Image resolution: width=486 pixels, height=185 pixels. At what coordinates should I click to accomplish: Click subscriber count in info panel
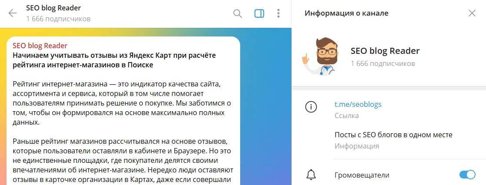pyautogui.click(x=383, y=64)
